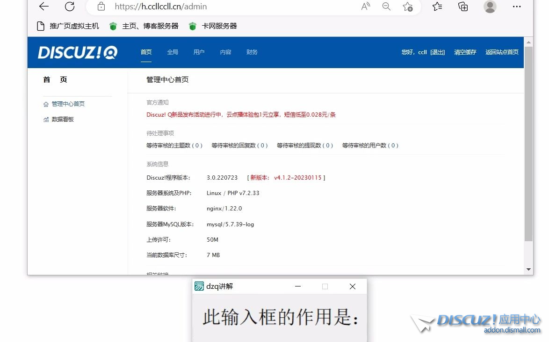Viewport: 549px width, 342px height.
Task: Switch to the 用户 tab
Action: (199, 52)
